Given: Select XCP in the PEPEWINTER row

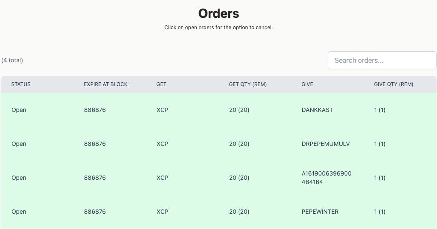Looking at the screenshot, I should [x=162, y=212].
